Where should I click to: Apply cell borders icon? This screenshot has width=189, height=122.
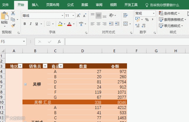48,24
